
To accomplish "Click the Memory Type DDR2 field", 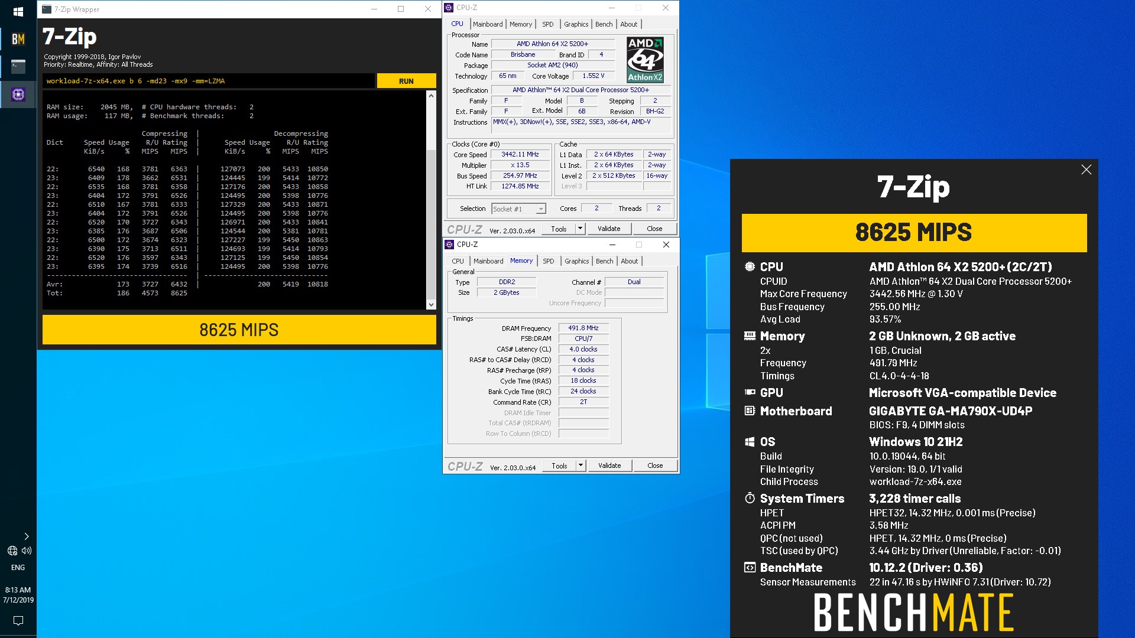I will click(507, 282).
